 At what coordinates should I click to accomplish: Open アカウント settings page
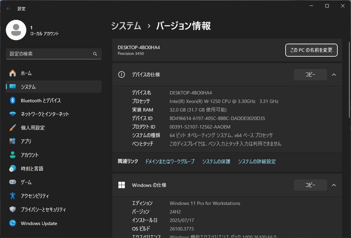pos(54,155)
